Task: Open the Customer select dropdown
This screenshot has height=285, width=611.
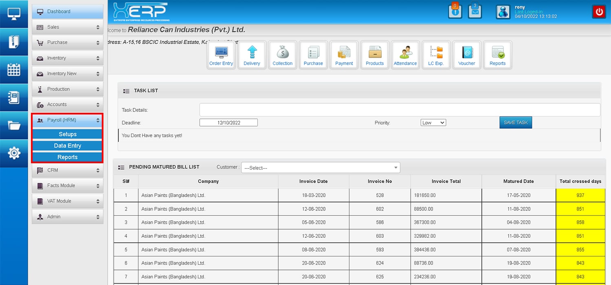Action: 321,168
